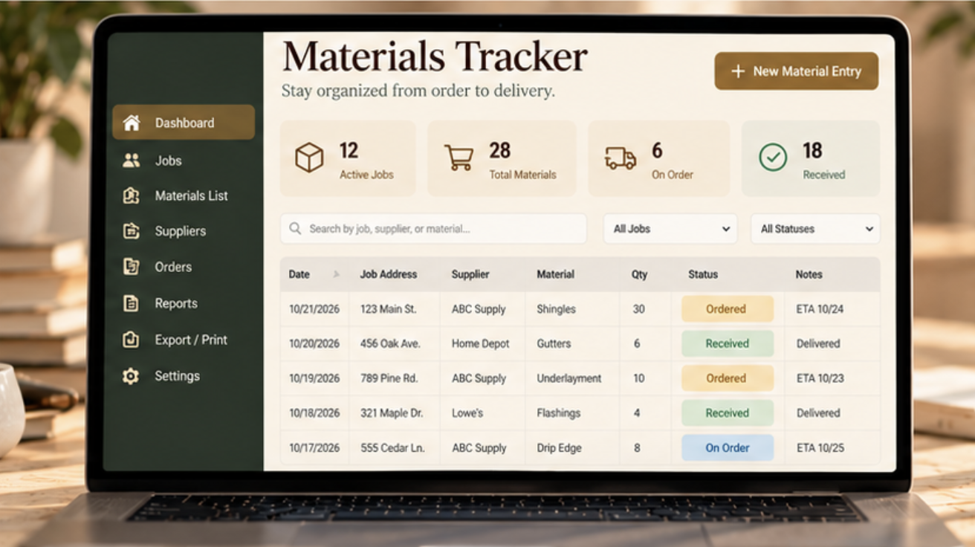975x547 pixels.
Task: Click the cart icon on Total Materials card
Action: [459, 158]
